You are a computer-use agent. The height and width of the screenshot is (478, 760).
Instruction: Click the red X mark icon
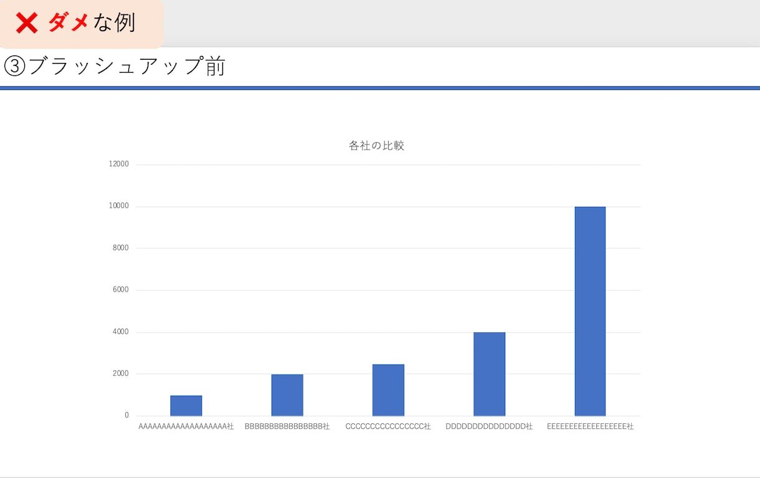pyautogui.click(x=27, y=24)
